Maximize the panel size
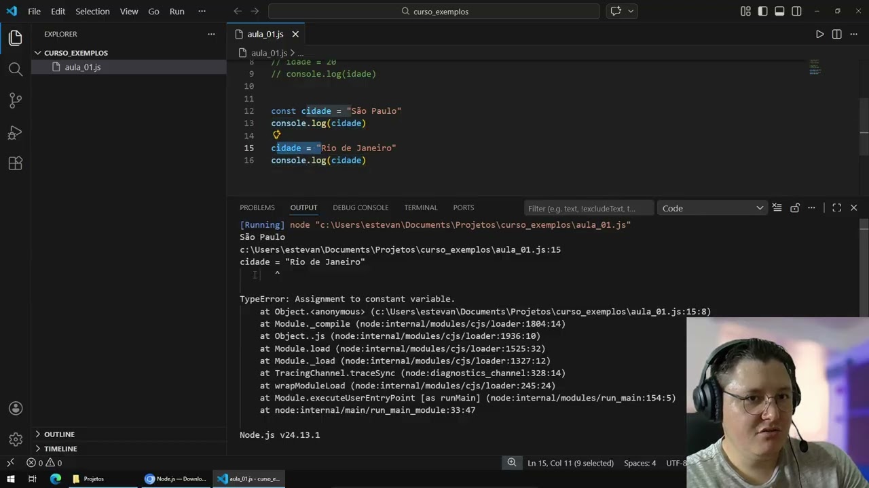The width and height of the screenshot is (869, 488). click(836, 208)
